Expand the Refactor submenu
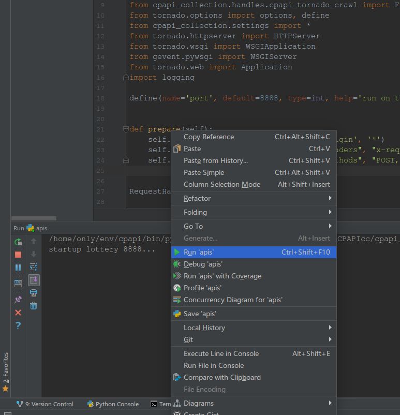400x415 pixels. click(254, 198)
